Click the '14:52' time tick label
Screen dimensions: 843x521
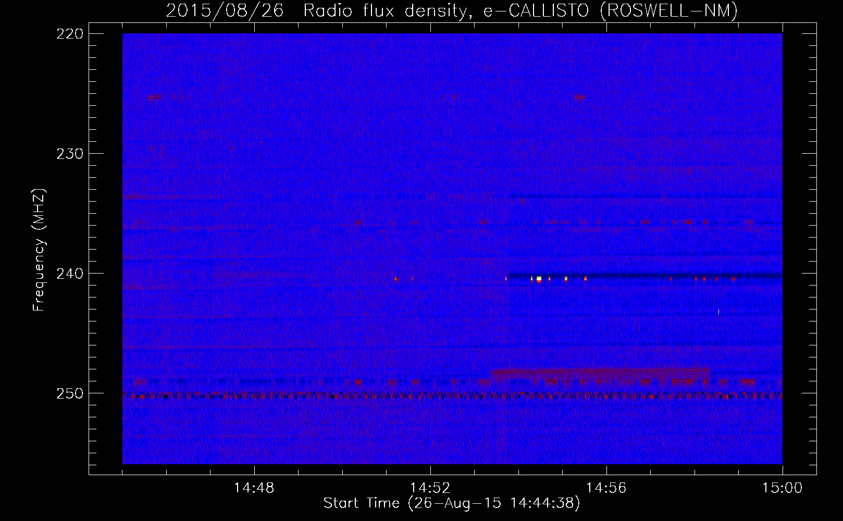pos(430,488)
